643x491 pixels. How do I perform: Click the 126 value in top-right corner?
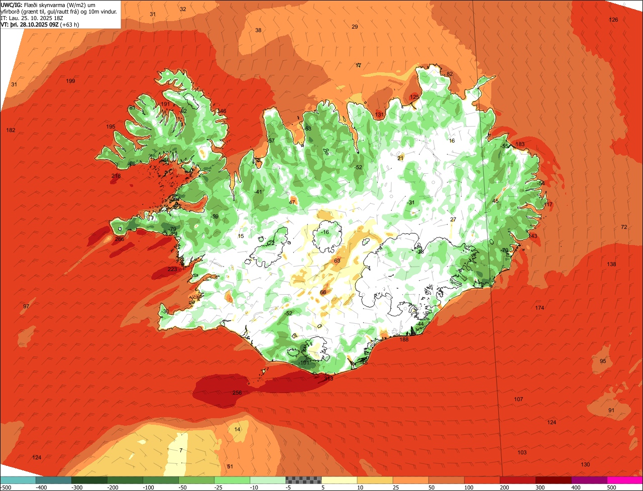click(613, 20)
